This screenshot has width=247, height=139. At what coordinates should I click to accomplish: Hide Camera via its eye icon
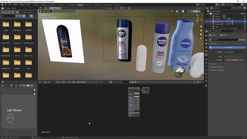tap(245, 16)
